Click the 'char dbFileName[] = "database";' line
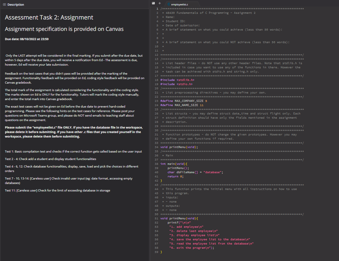This screenshot has height=261, width=339. click(195, 172)
